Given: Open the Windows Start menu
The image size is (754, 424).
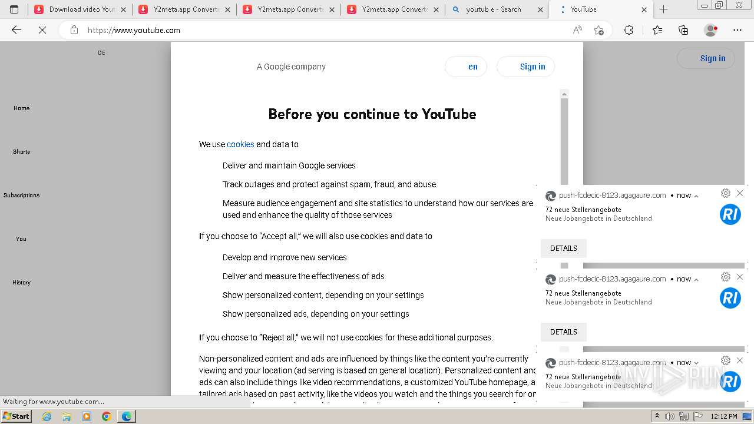Looking at the screenshot, I should tap(16, 416).
